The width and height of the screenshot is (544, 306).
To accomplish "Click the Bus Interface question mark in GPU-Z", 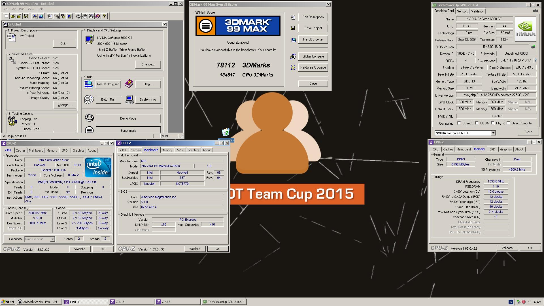I will pos(535,60).
